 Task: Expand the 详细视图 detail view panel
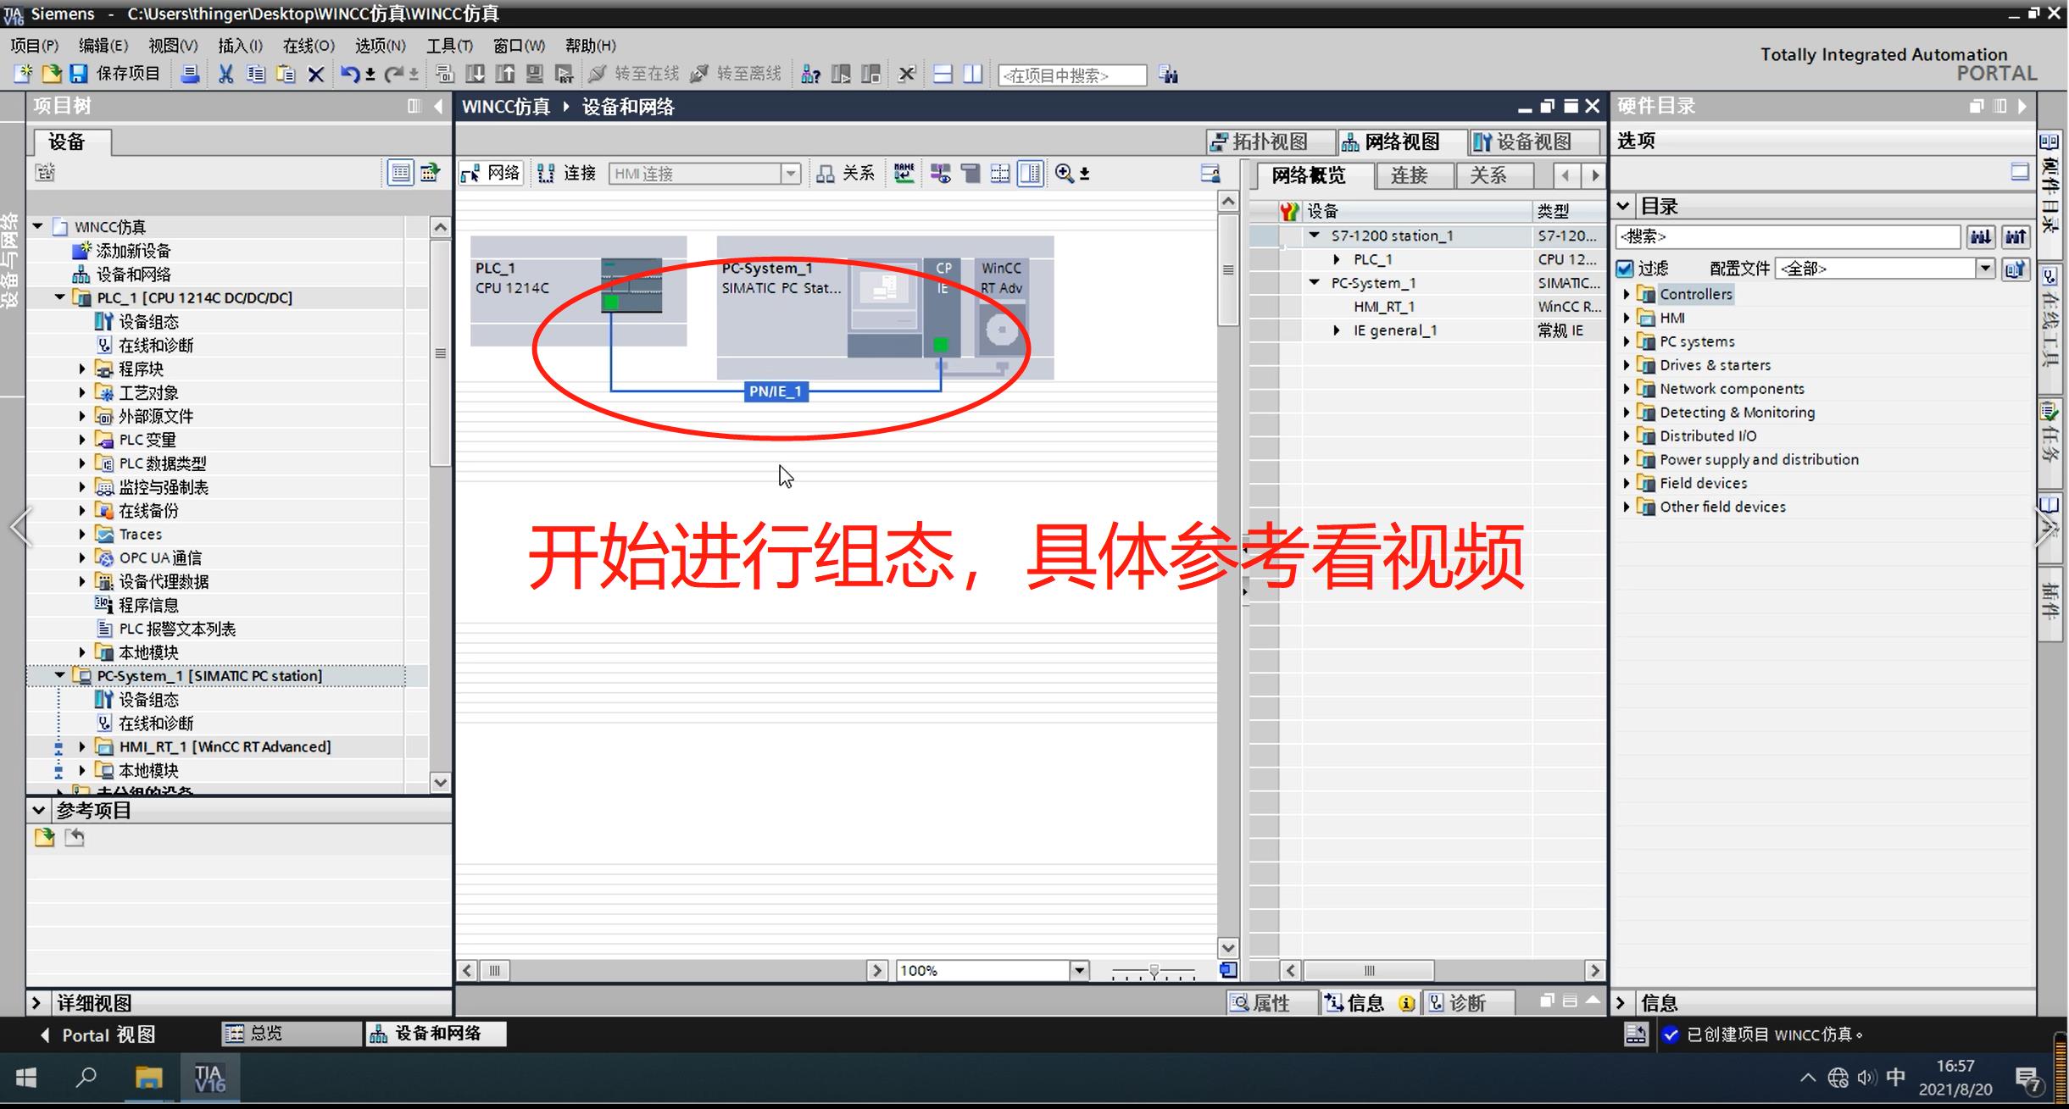point(36,1003)
